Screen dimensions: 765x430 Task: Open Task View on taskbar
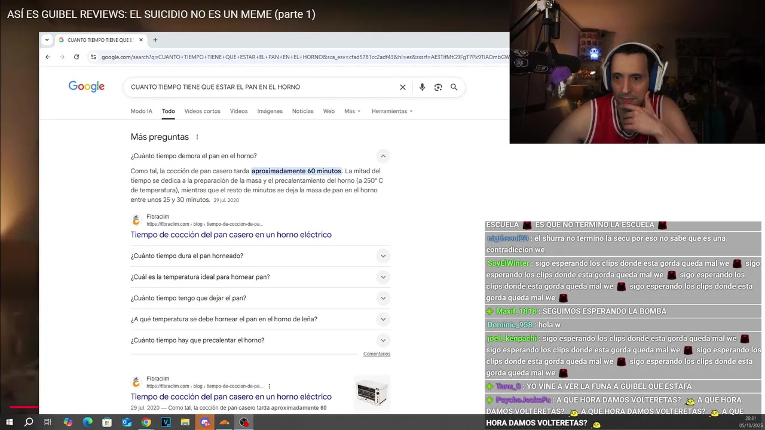click(48, 422)
